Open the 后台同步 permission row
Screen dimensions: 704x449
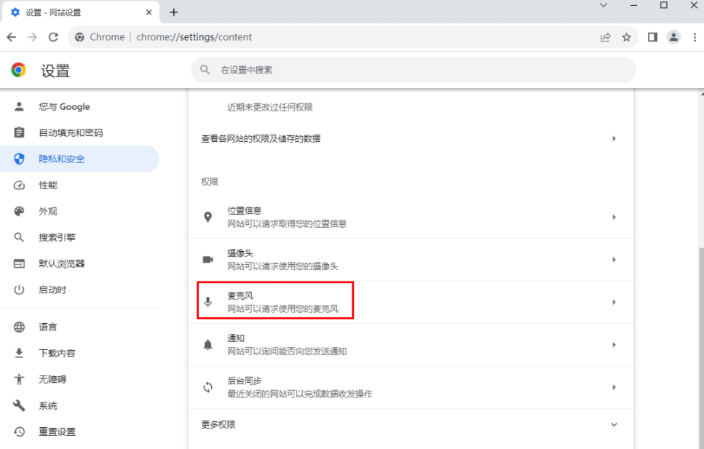411,387
